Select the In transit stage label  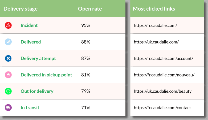pos(30,108)
